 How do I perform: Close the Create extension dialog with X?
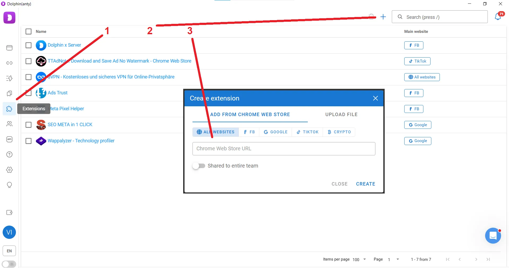click(x=375, y=98)
